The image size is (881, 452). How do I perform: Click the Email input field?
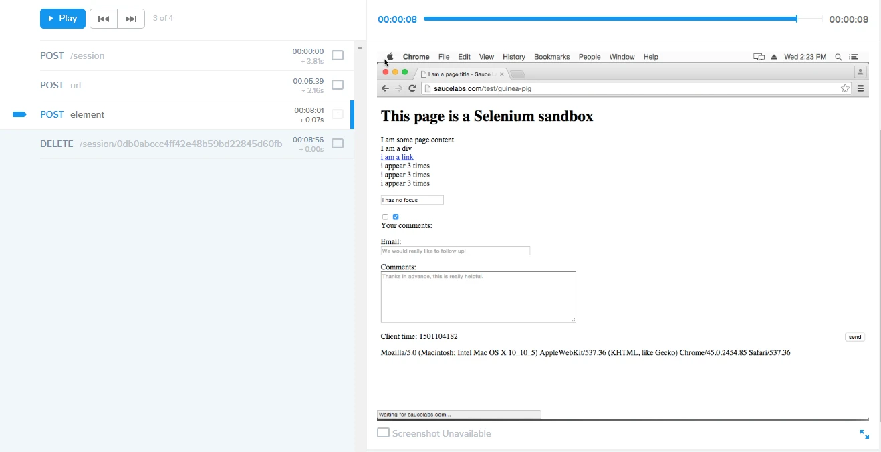click(455, 251)
